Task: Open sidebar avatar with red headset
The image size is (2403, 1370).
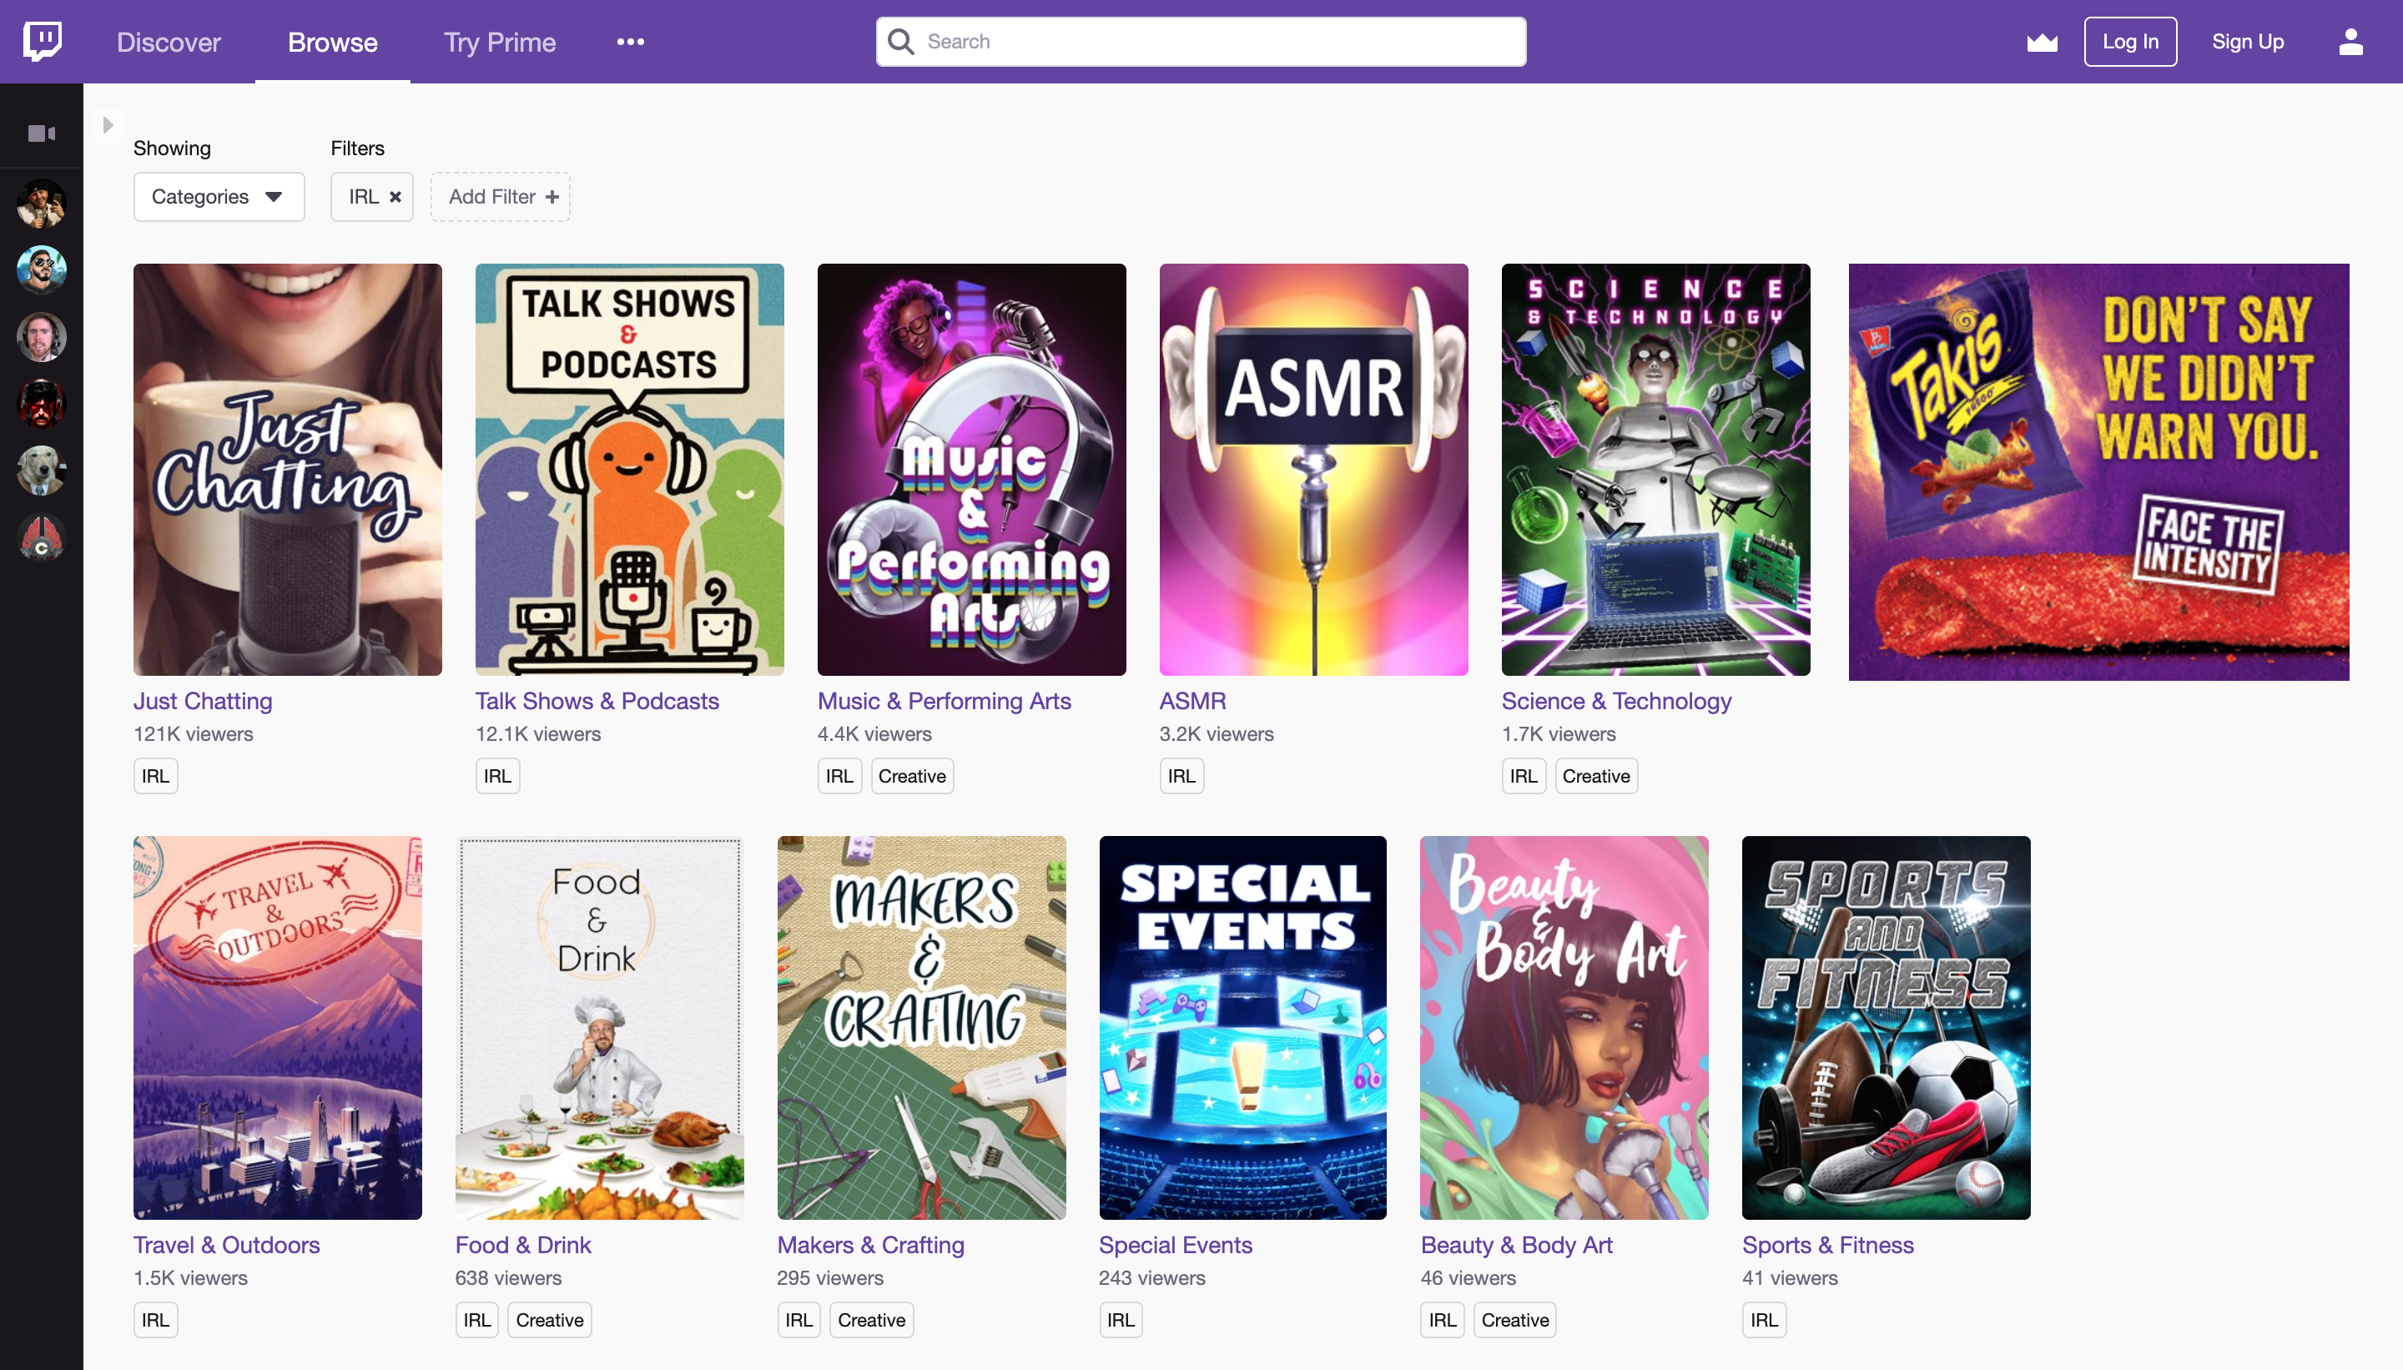Action: pyautogui.click(x=42, y=404)
